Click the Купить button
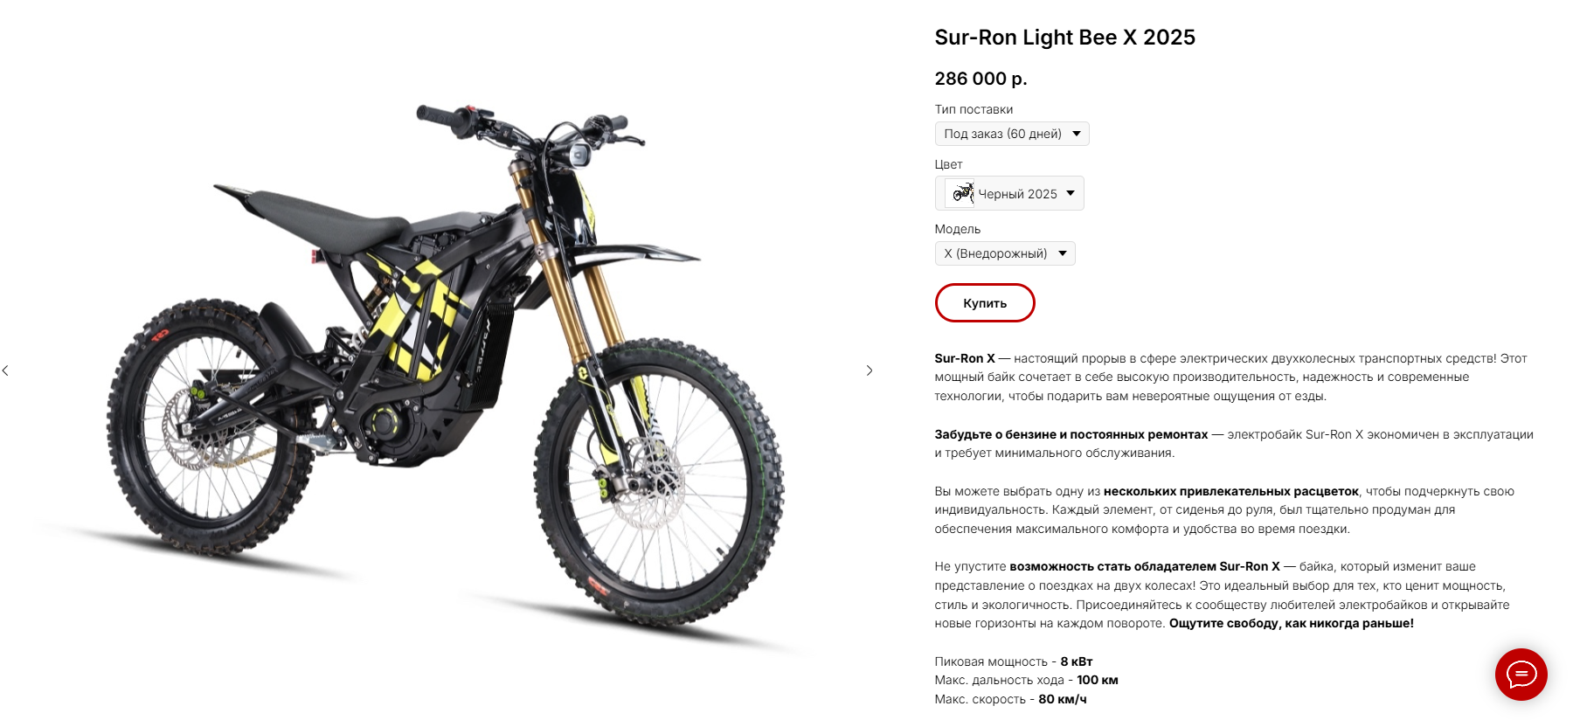Image resolution: width=1573 pixels, height=720 pixels. (x=985, y=303)
